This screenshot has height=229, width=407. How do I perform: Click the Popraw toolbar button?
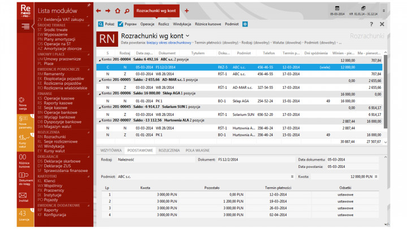click(x=127, y=24)
